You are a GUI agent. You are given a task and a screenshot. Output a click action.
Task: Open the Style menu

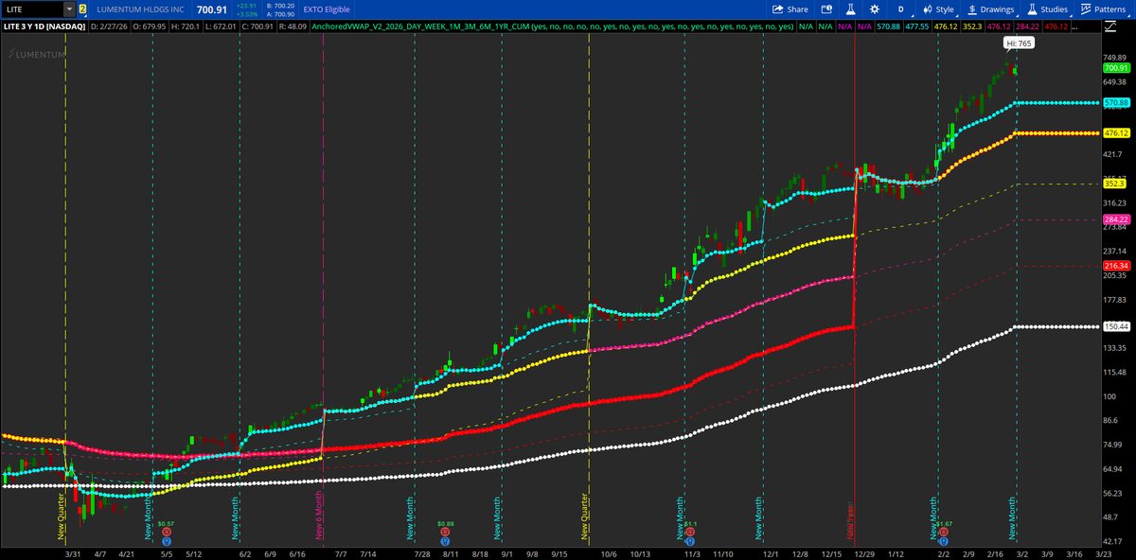coord(939,9)
